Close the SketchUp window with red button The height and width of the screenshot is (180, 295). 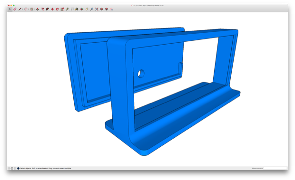click(9, 5)
